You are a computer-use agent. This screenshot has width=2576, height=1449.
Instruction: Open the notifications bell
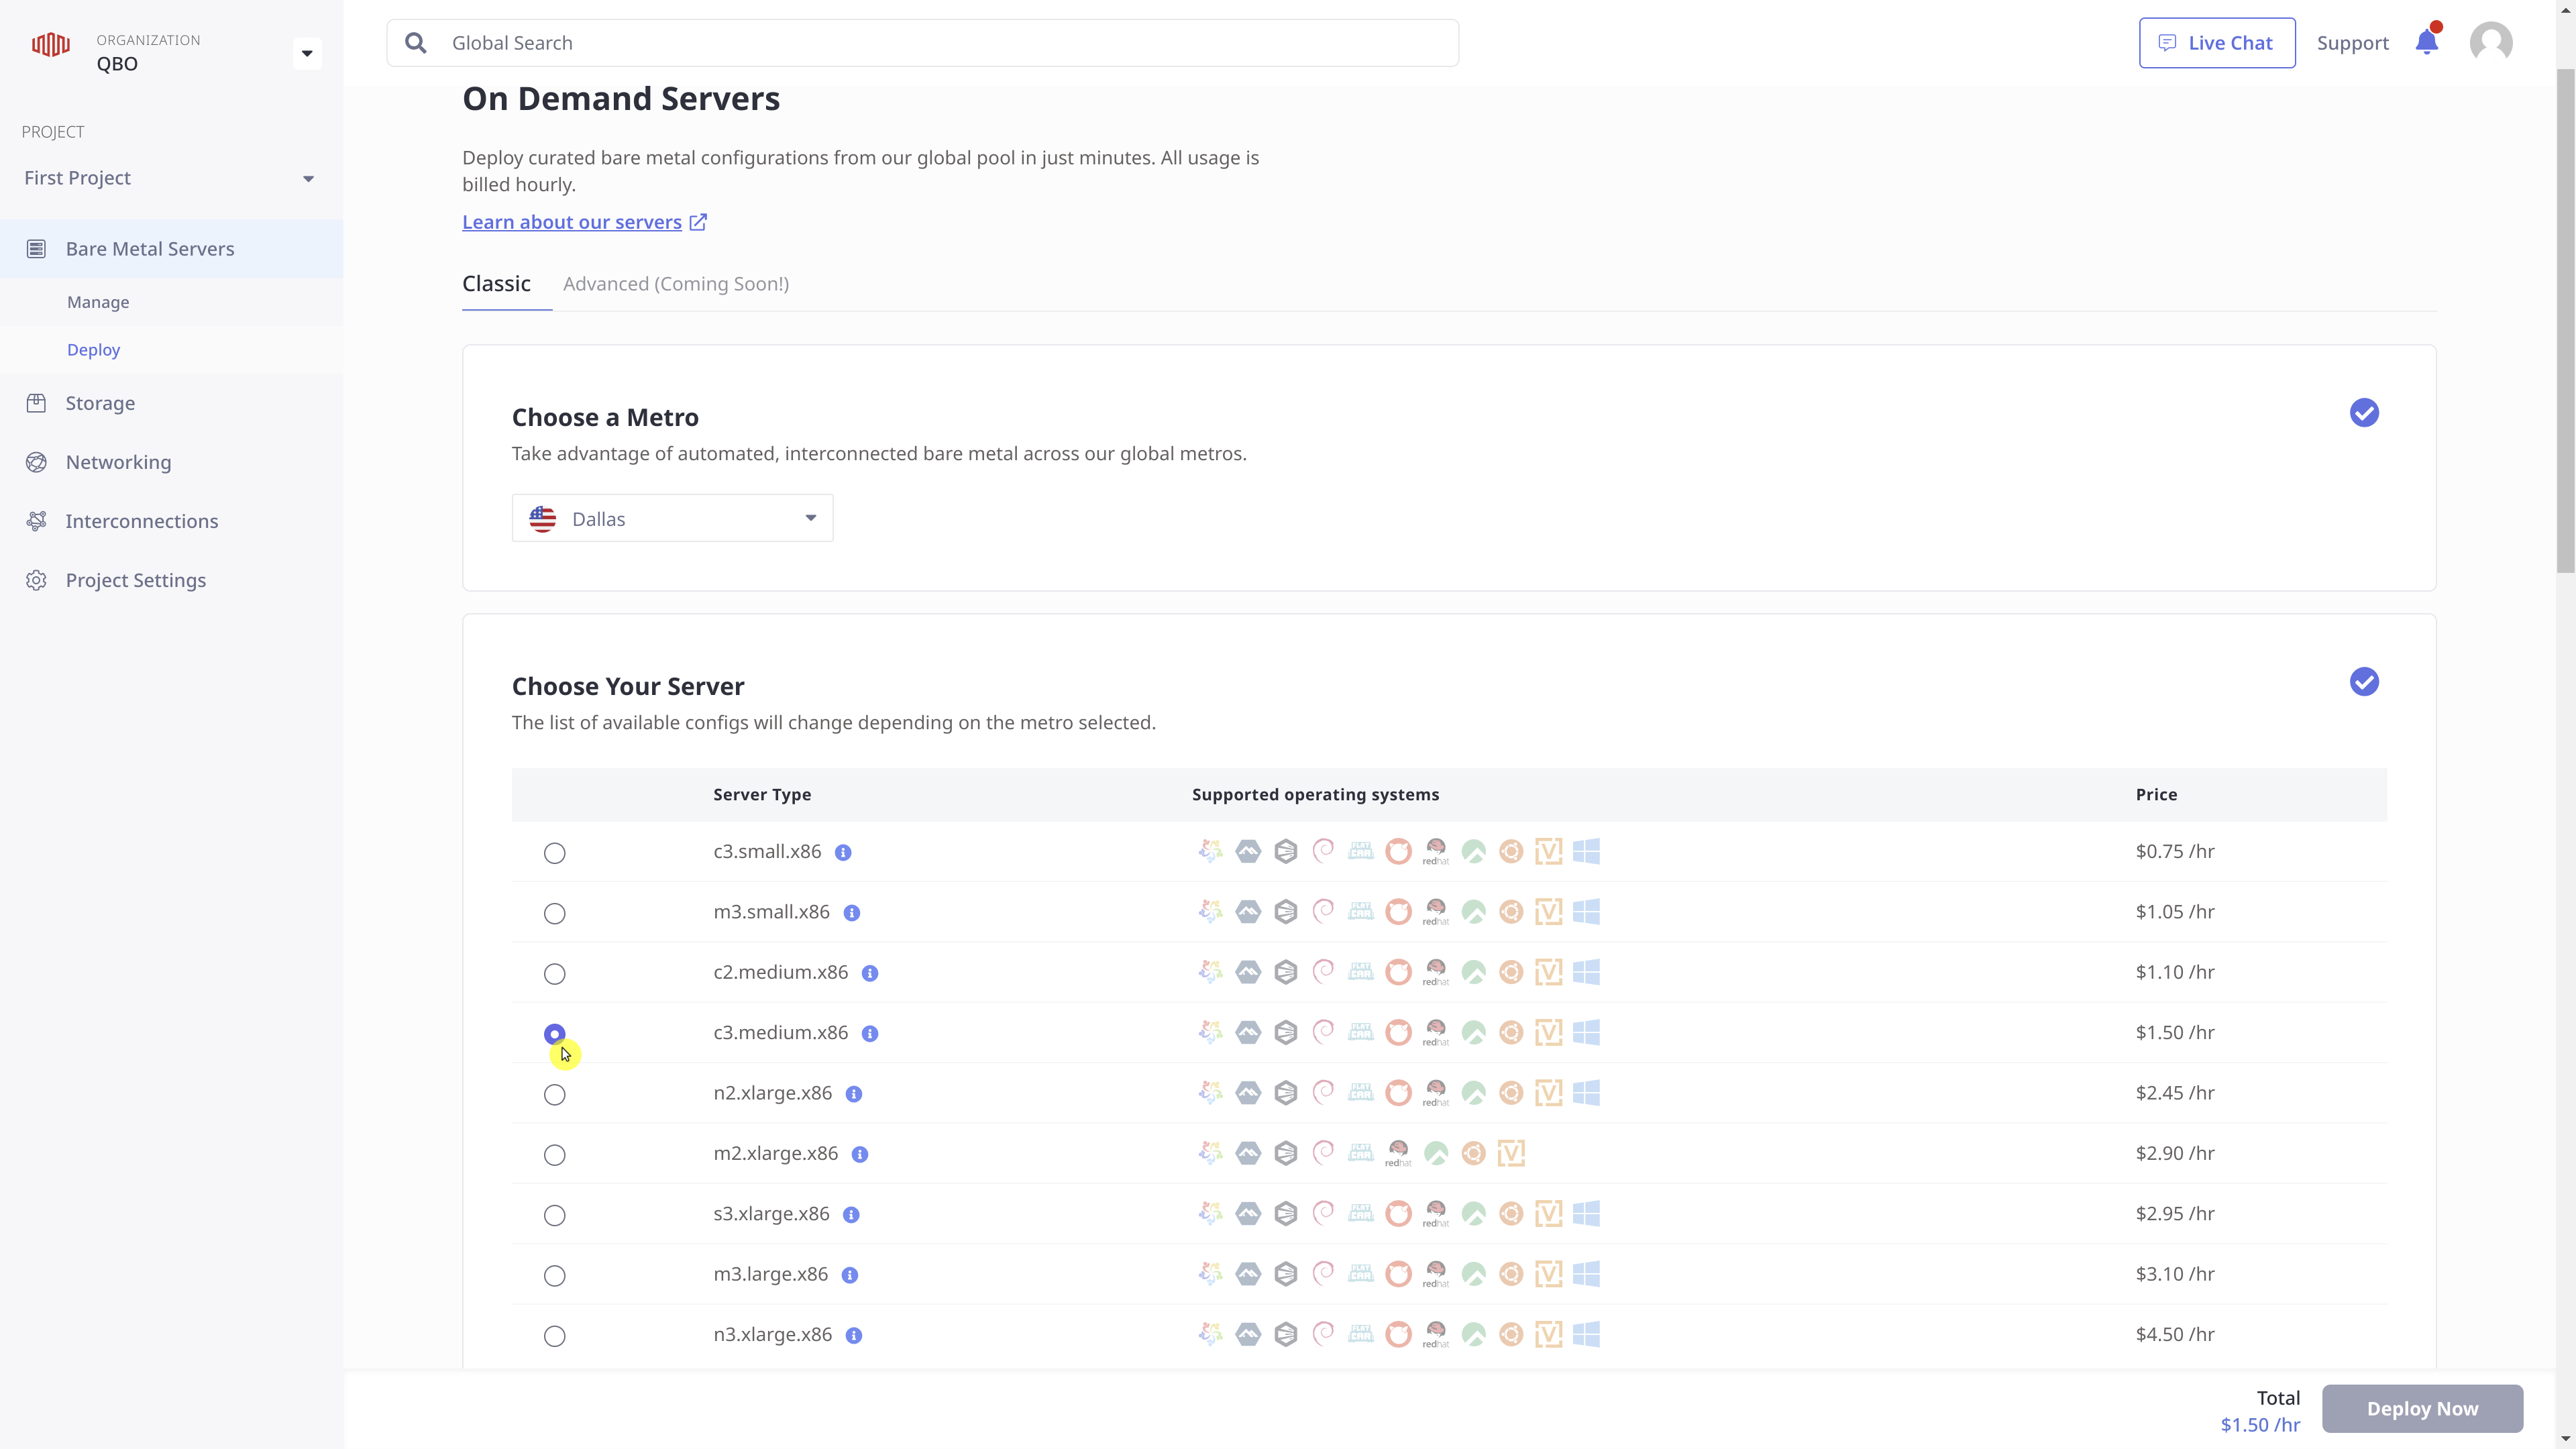coord(2428,42)
